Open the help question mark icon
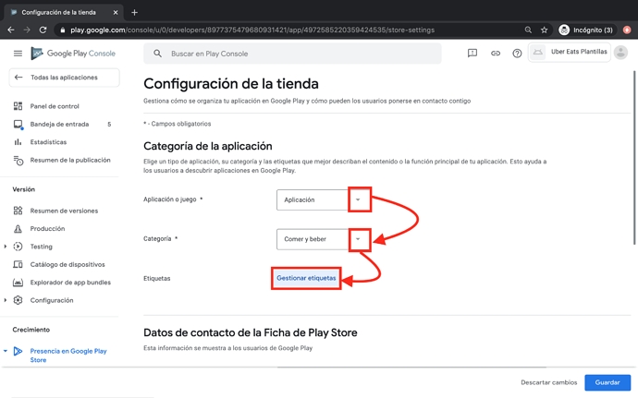 pos(517,54)
